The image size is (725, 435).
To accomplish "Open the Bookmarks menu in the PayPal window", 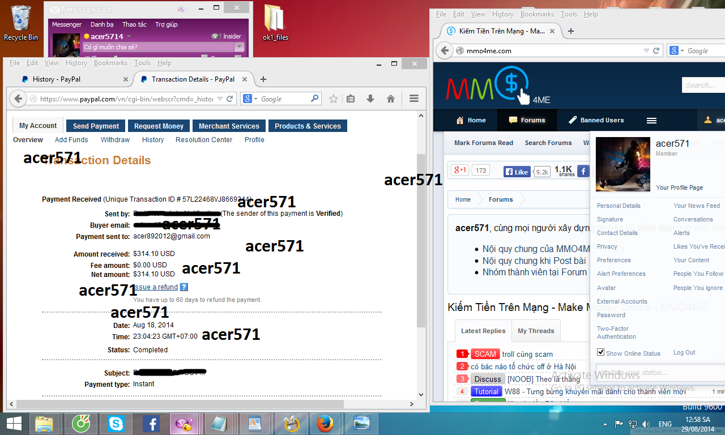I will coord(111,63).
